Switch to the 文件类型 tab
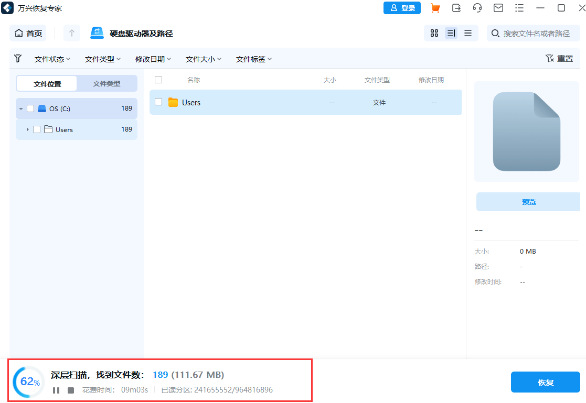Screen dimensions: 586x403 [106, 83]
